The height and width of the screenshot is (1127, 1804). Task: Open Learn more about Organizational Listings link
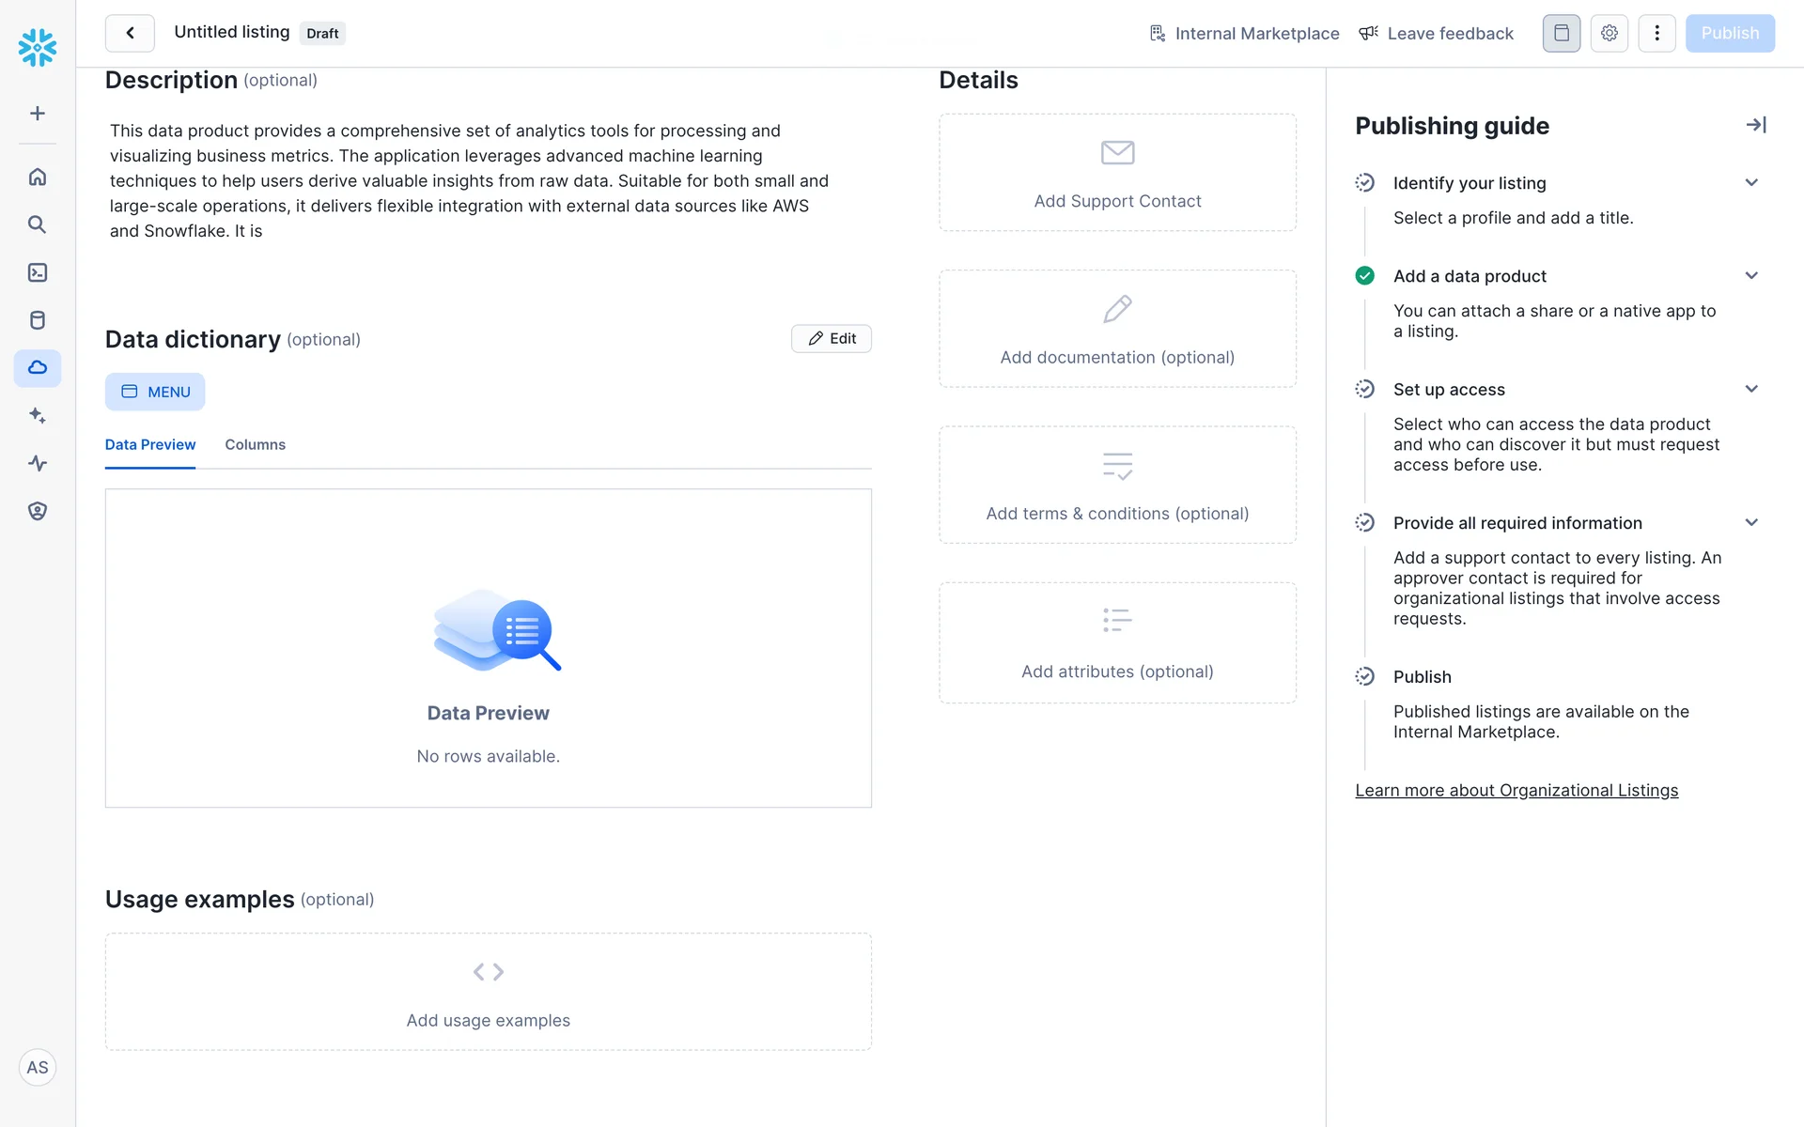[1516, 791]
